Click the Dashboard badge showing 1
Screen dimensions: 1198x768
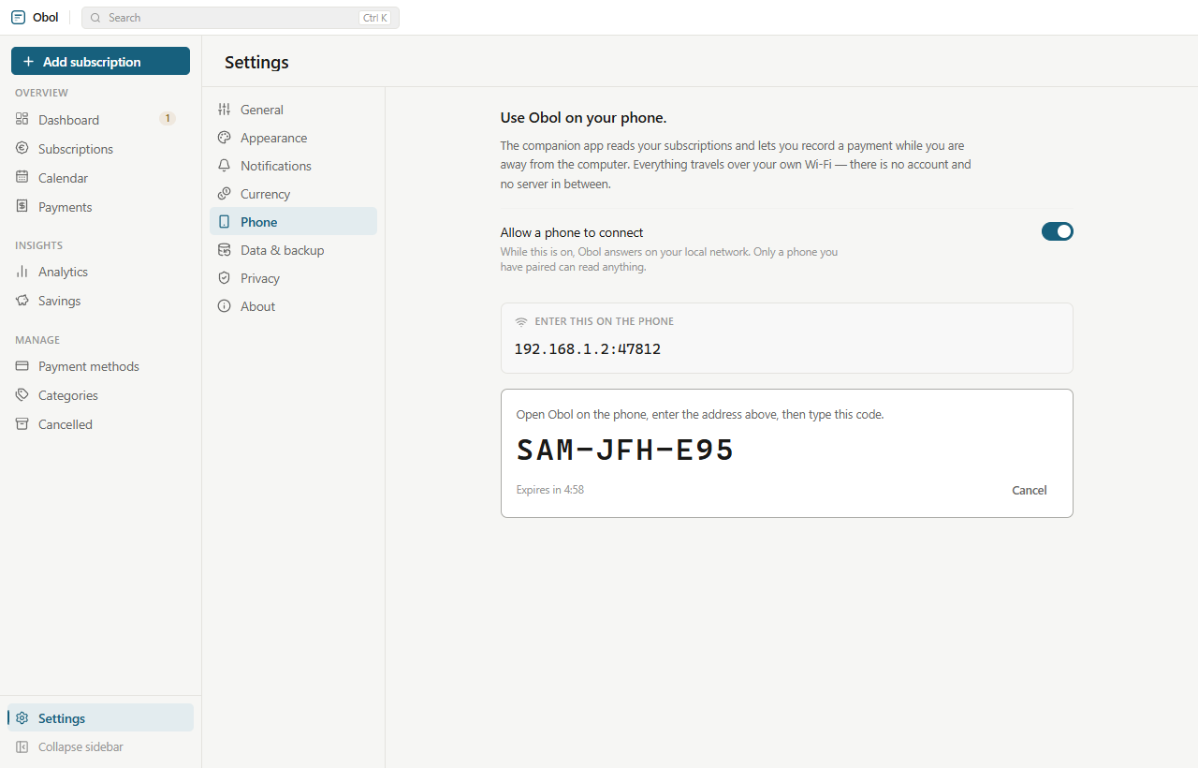tap(168, 118)
